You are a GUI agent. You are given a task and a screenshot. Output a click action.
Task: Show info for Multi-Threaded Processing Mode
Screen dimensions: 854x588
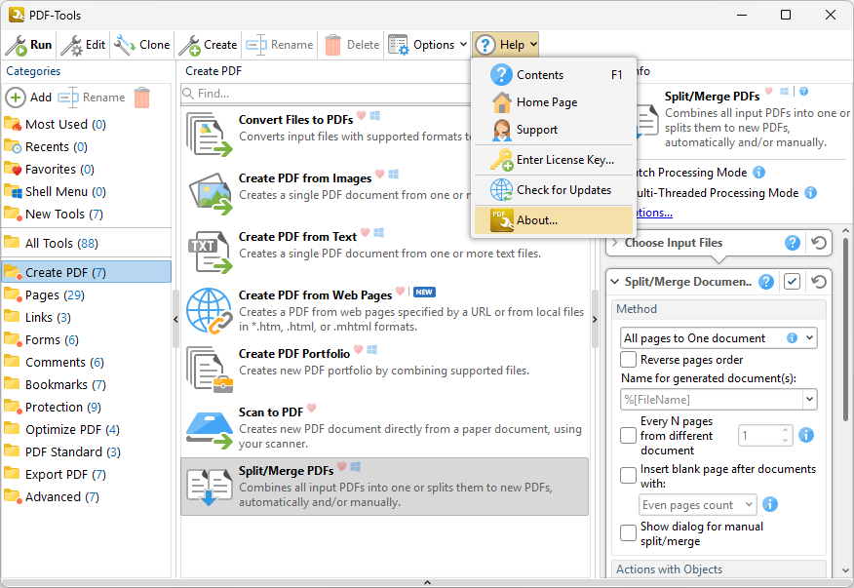(x=810, y=193)
